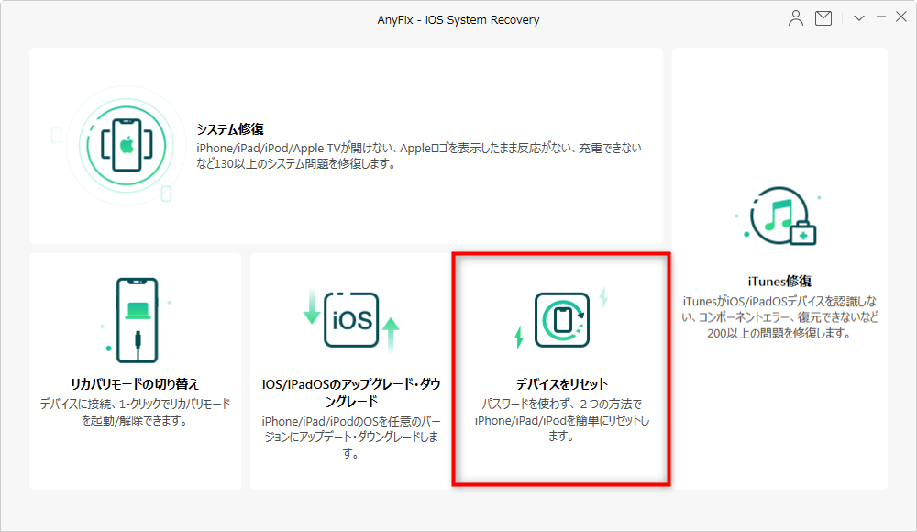Click the device reset icon
This screenshot has height=532, width=917.
click(x=562, y=319)
